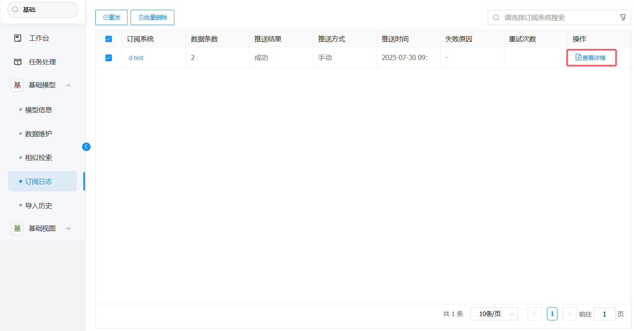Click the workbench icon beside 工作台
This screenshot has height=331, width=634.
coord(17,38)
